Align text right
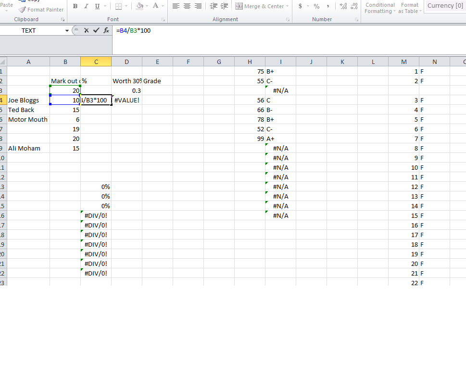 (x=198, y=6)
